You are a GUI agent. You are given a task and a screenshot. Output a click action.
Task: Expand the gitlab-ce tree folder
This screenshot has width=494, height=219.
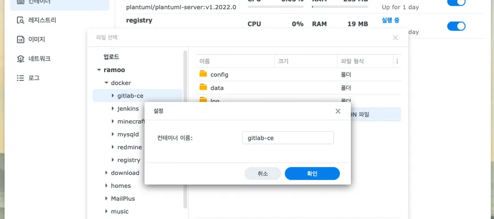point(113,96)
